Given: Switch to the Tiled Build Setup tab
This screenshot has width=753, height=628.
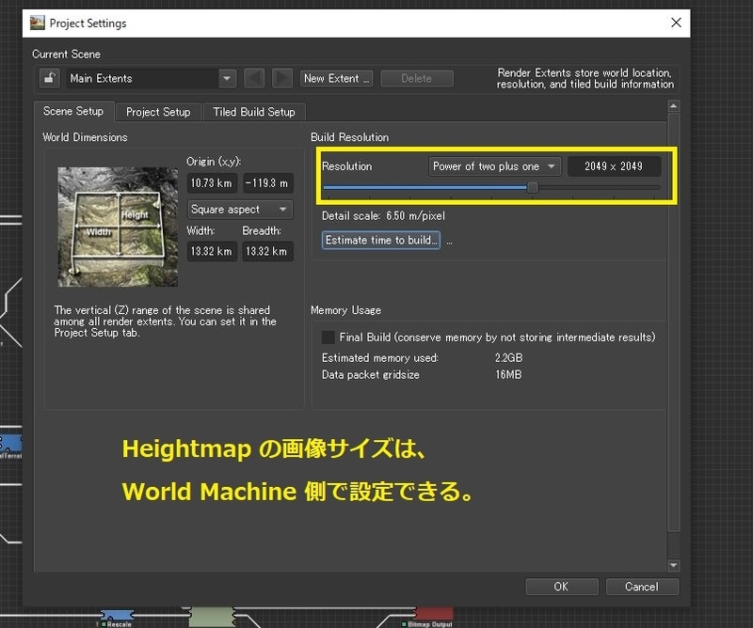Looking at the screenshot, I should pyautogui.click(x=254, y=112).
